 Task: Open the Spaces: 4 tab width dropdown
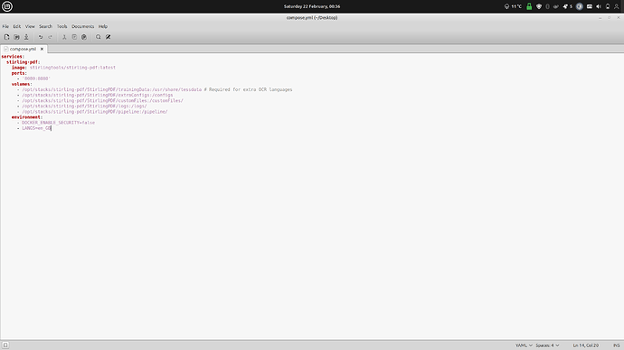tap(547, 345)
